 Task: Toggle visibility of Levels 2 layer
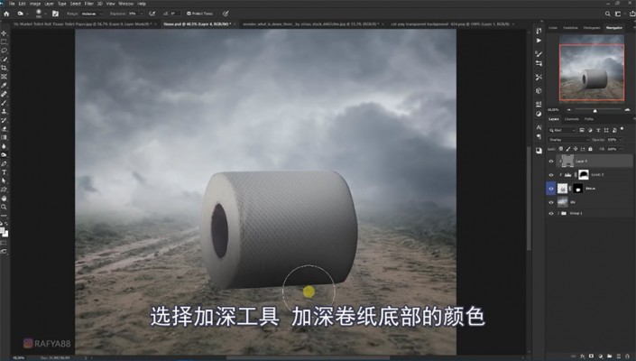[x=551, y=175]
